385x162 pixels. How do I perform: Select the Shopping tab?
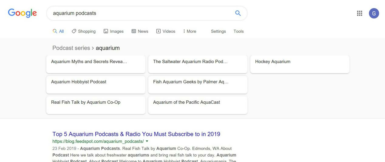(84, 31)
